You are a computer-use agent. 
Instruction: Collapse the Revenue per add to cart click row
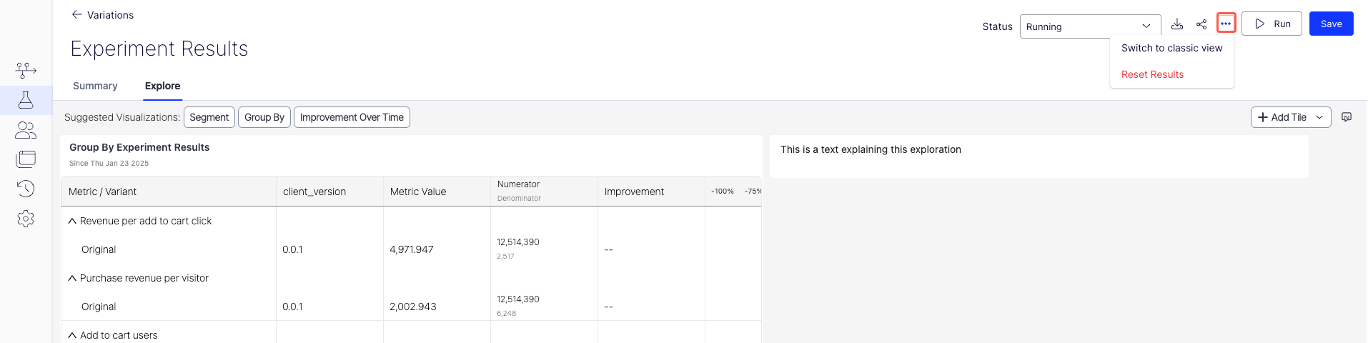(x=72, y=221)
